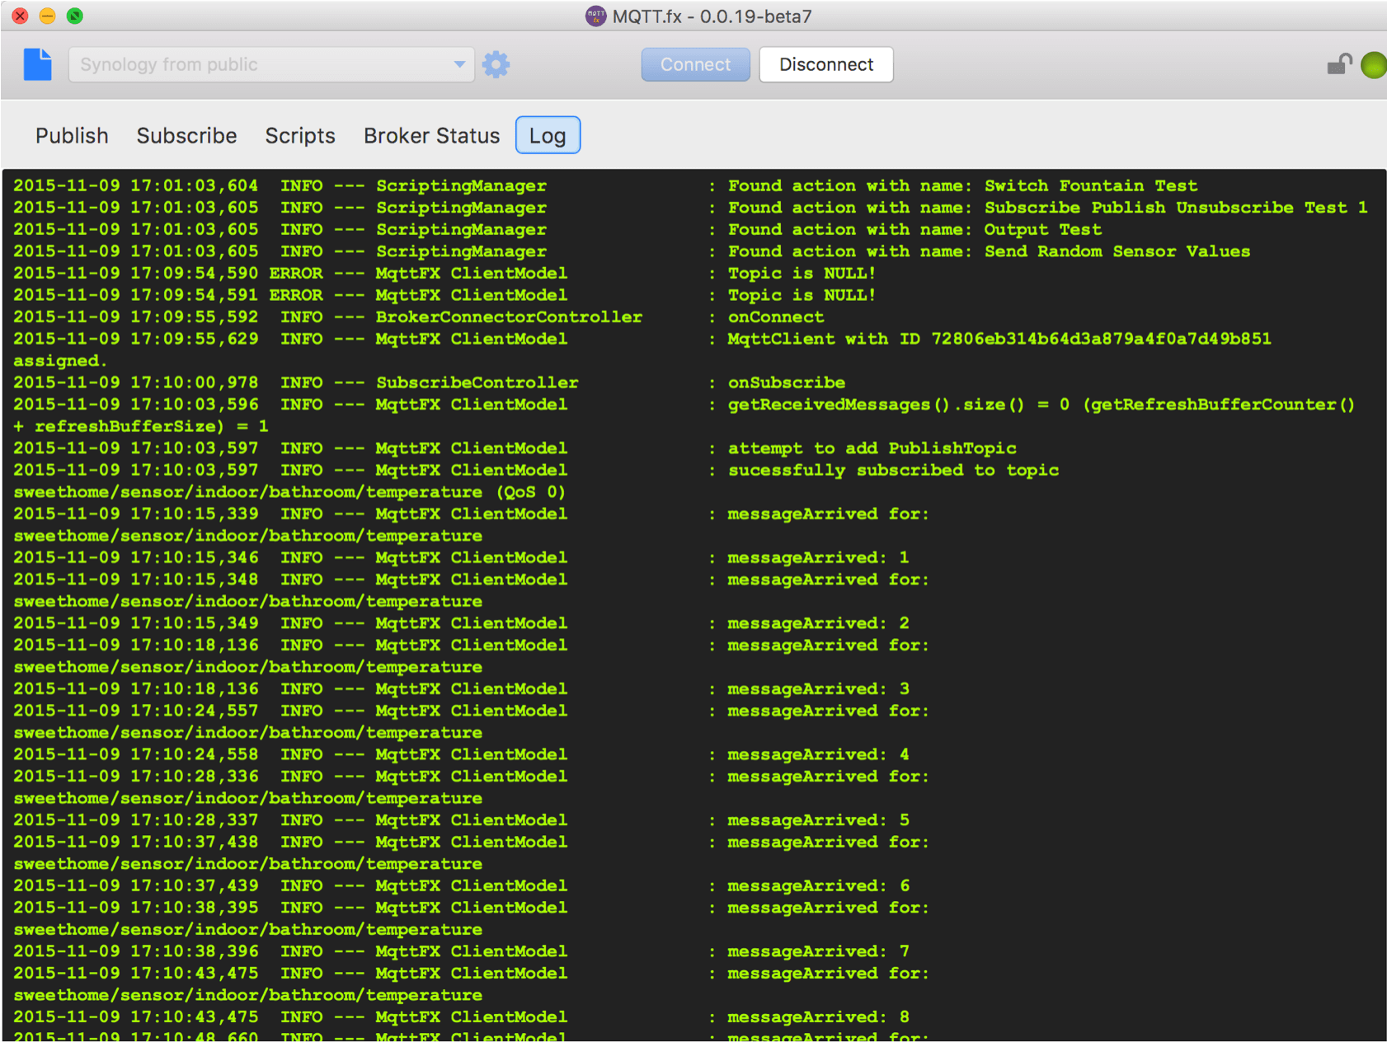Click the onSubscribe log entry
The image size is (1387, 1042).
[x=786, y=383]
